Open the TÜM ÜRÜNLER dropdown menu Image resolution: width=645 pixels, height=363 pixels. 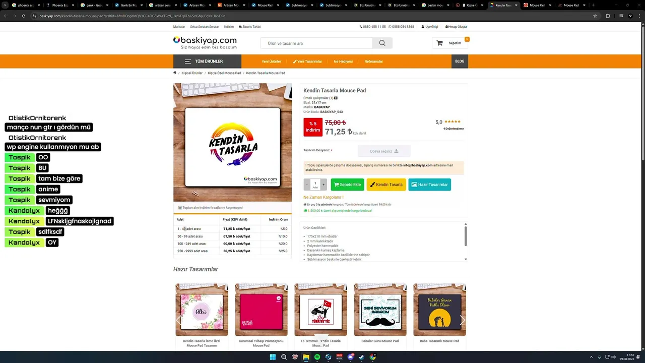(x=207, y=62)
